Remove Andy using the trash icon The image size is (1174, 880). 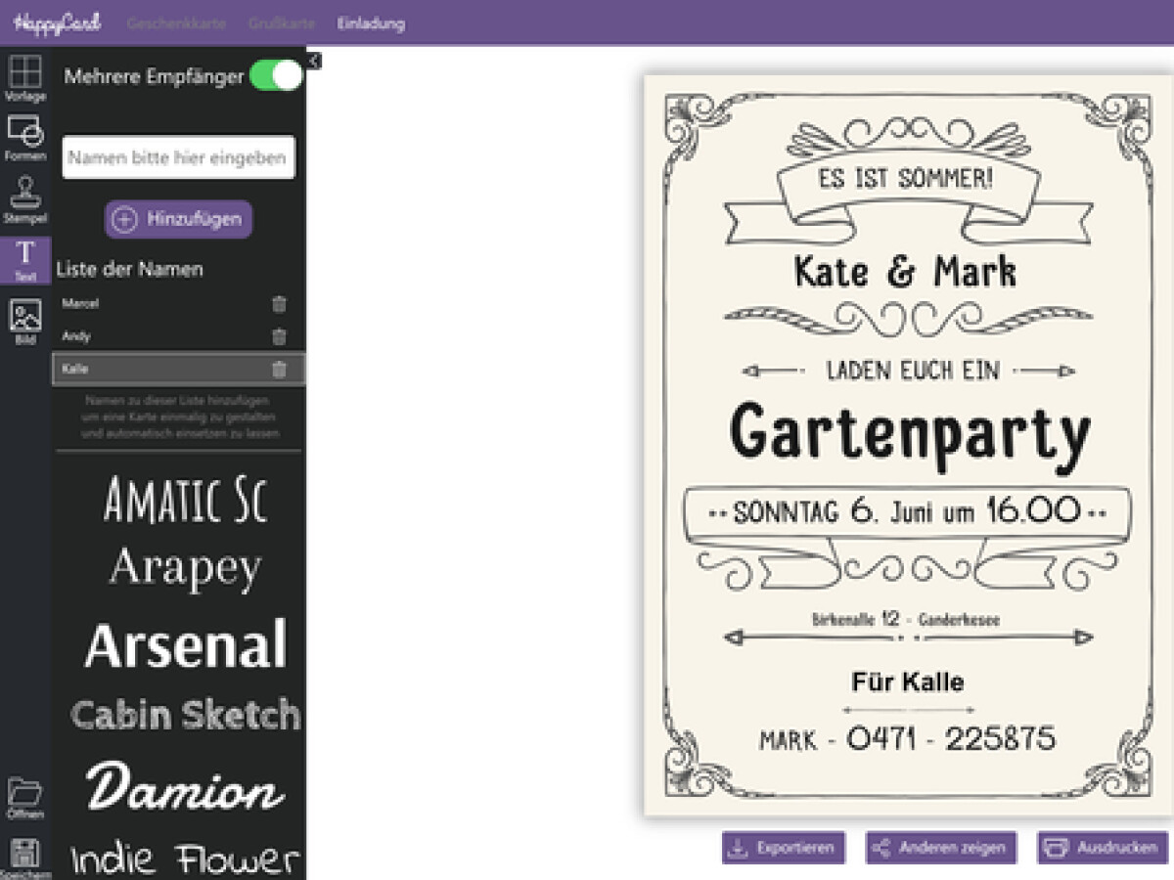279,336
